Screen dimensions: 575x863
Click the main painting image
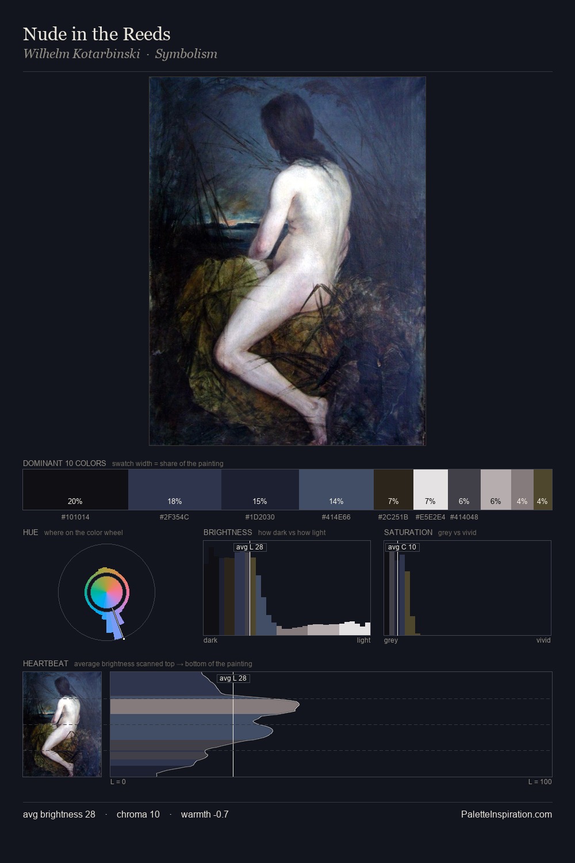[x=287, y=261]
